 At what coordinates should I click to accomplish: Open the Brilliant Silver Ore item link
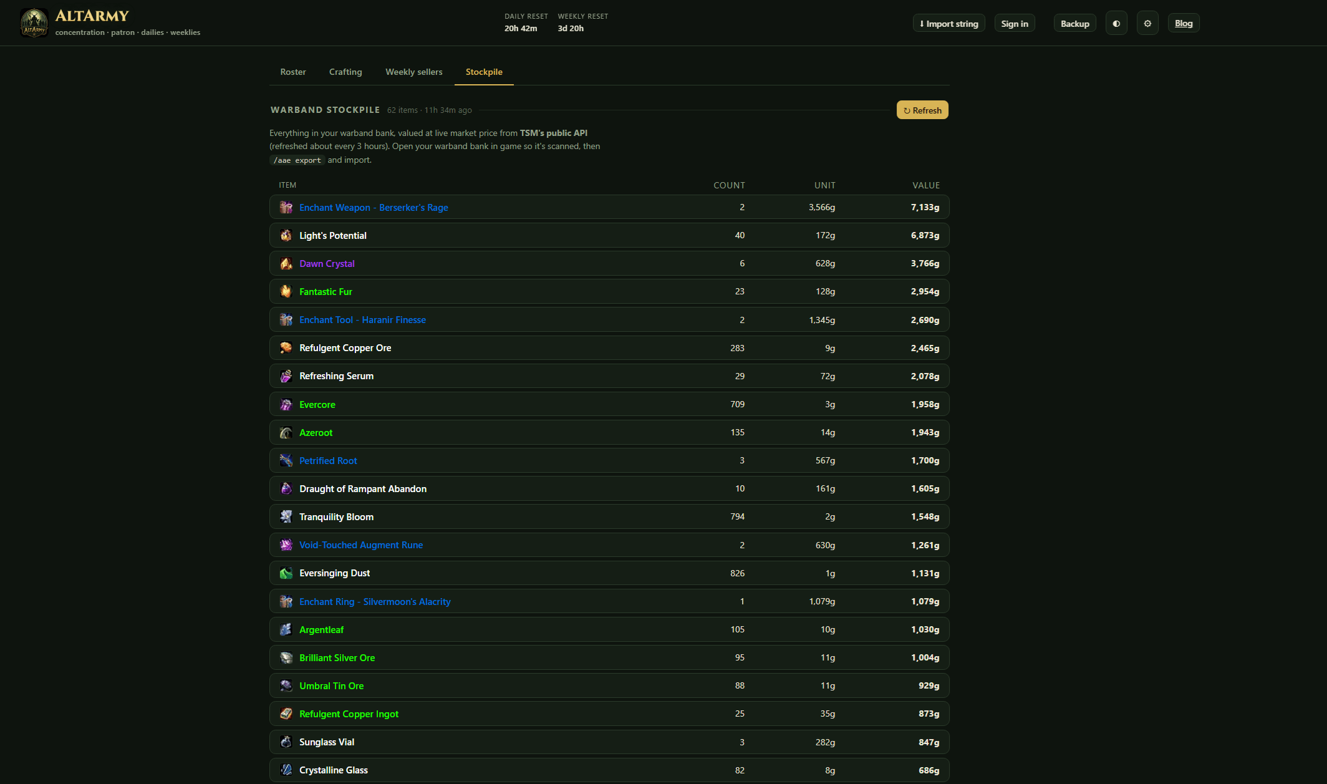click(x=337, y=658)
